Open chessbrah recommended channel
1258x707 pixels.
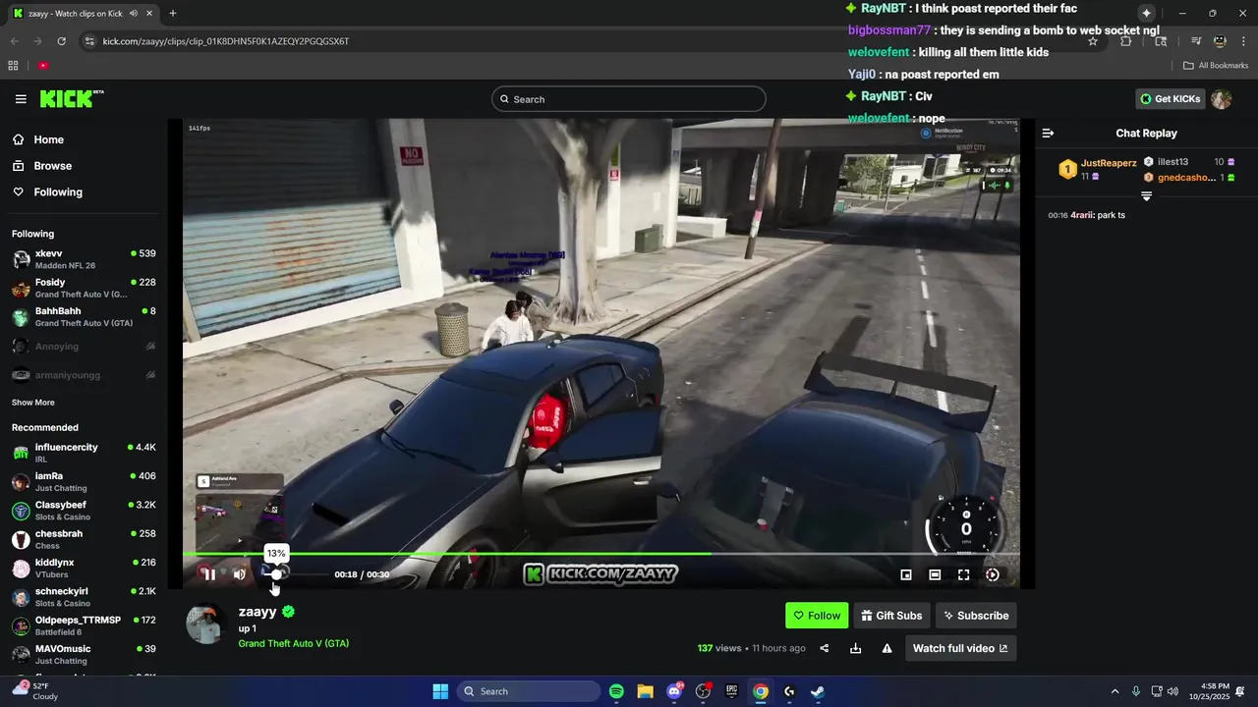(x=84, y=539)
